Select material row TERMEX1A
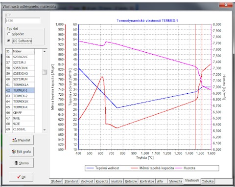Image resolution: width=235 pixels, height=187 pixels. pos(20,85)
